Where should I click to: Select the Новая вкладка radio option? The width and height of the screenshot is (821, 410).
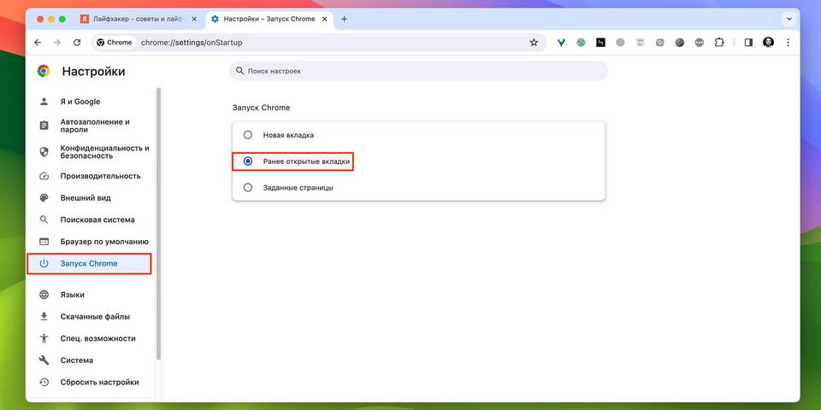248,135
